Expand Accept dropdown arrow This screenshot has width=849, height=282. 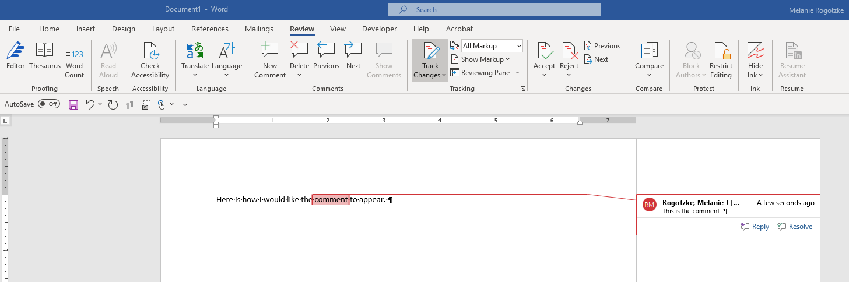(x=544, y=75)
